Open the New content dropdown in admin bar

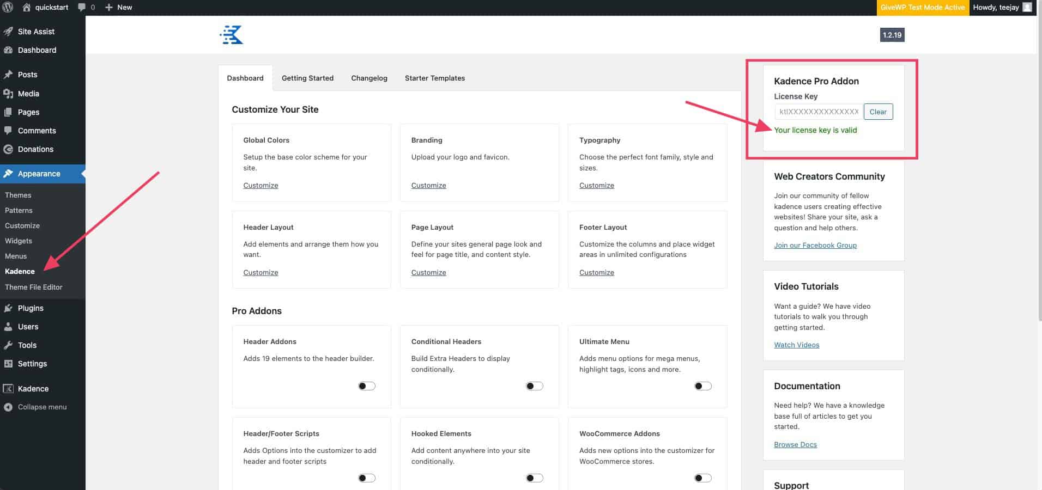pos(118,7)
